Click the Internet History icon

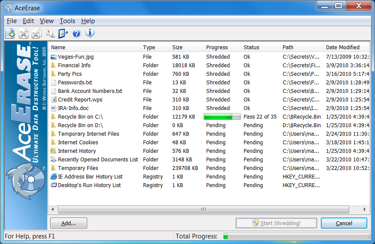(x=53, y=151)
